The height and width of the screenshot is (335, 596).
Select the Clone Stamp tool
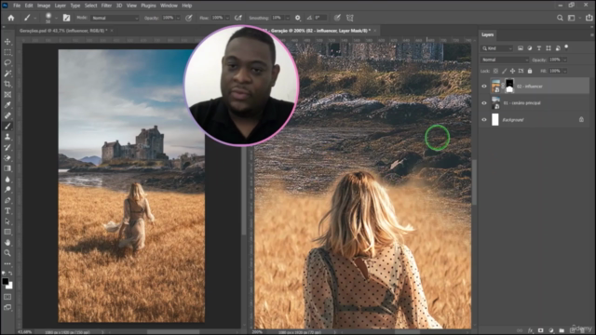[x=7, y=137]
